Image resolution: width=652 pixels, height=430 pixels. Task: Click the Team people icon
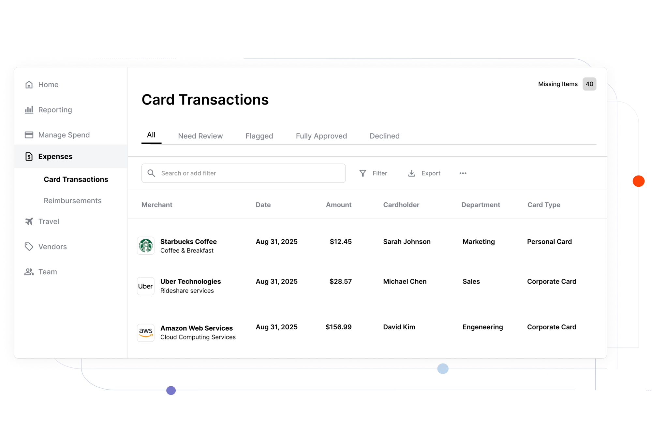(29, 272)
